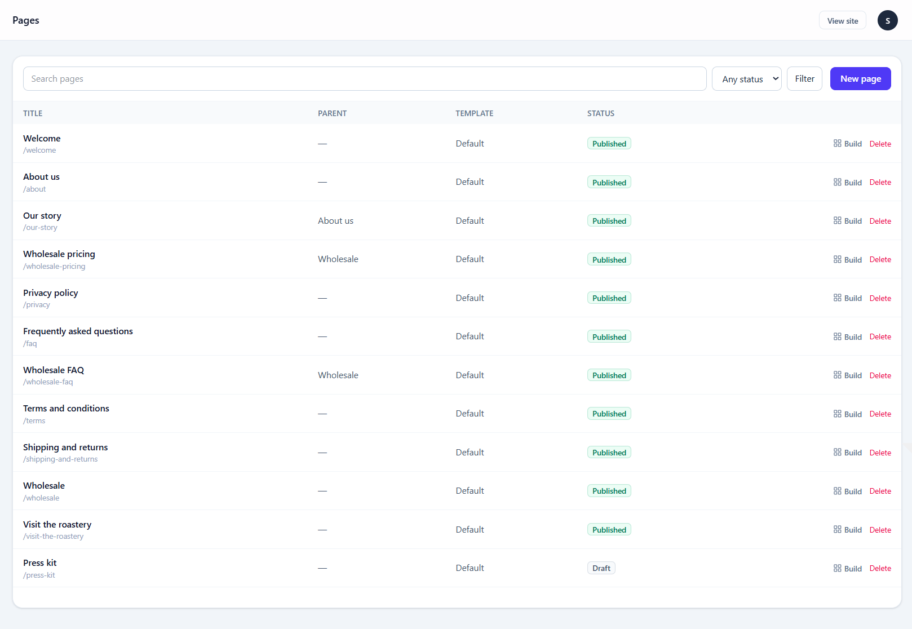Screen dimensions: 912x629
Task: Open Build for Terms and conditions page
Action: [847, 414]
